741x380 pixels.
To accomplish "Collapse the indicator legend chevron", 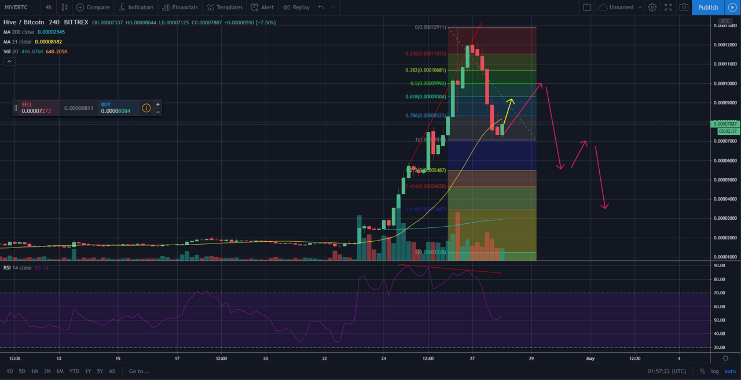I will coord(9,61).
